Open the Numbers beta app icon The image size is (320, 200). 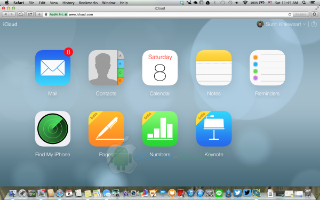pyautogui.click(x=160, y=129)
